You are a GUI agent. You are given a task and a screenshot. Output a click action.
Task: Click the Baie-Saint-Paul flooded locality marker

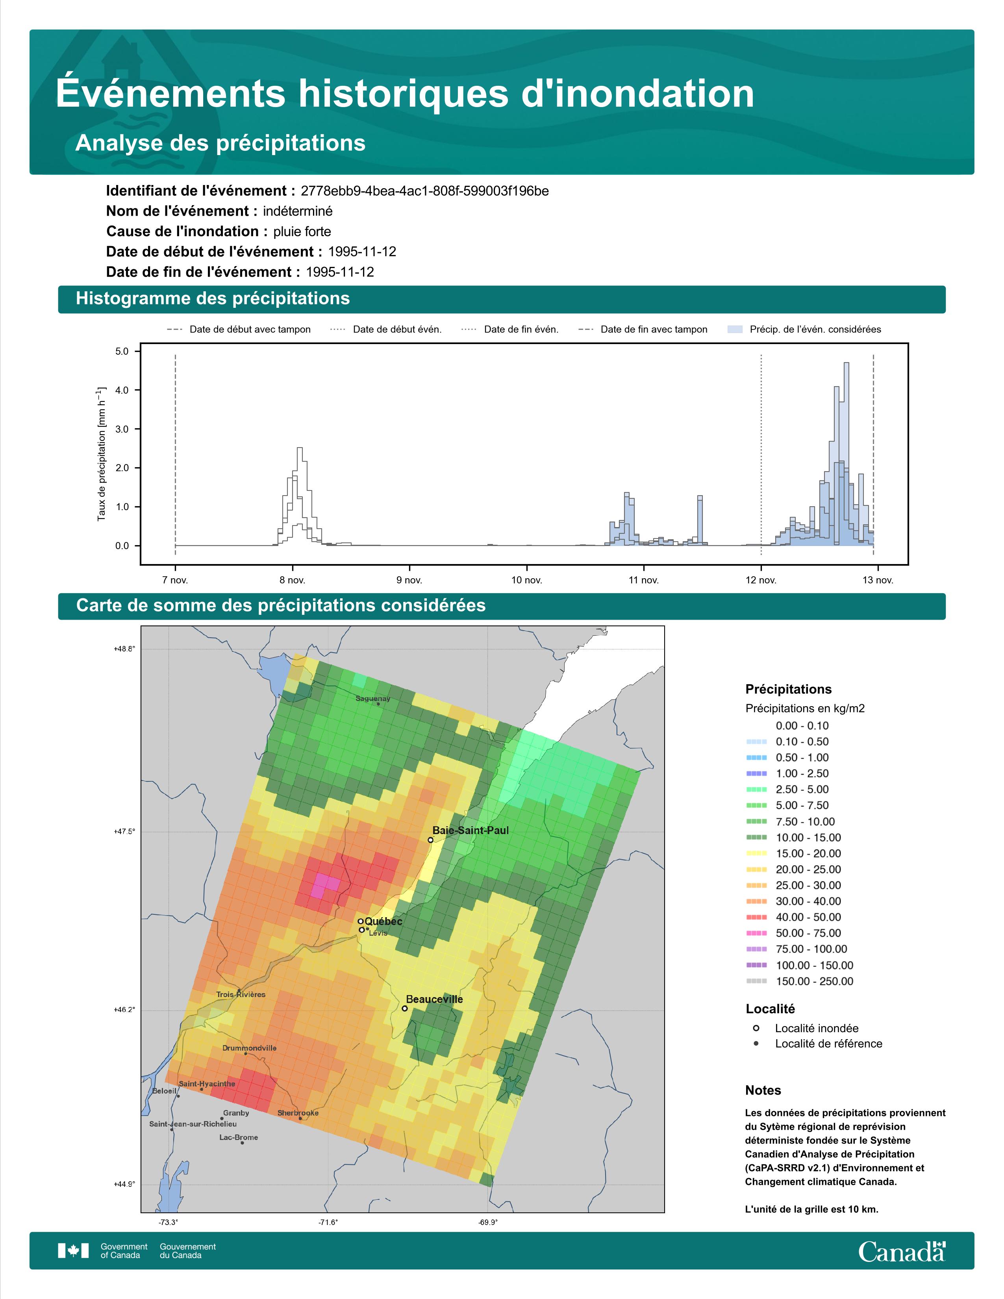click(431, 840)
